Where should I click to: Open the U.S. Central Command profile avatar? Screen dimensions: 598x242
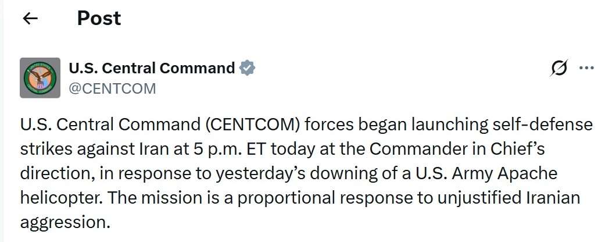click(x=40, y=78)
